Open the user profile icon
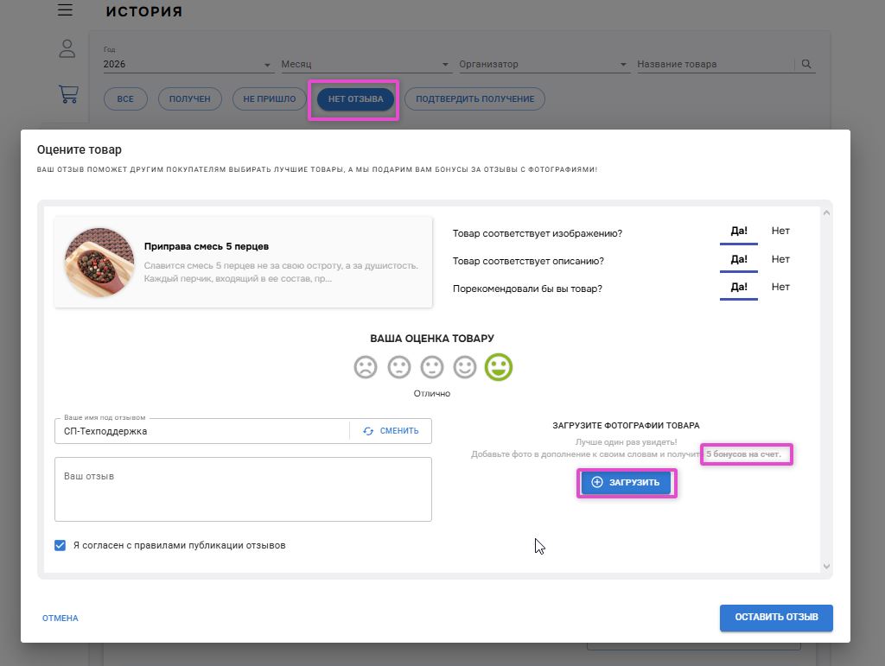The width and height of the screenshot is (885, 666). click(x=67, y=49)
